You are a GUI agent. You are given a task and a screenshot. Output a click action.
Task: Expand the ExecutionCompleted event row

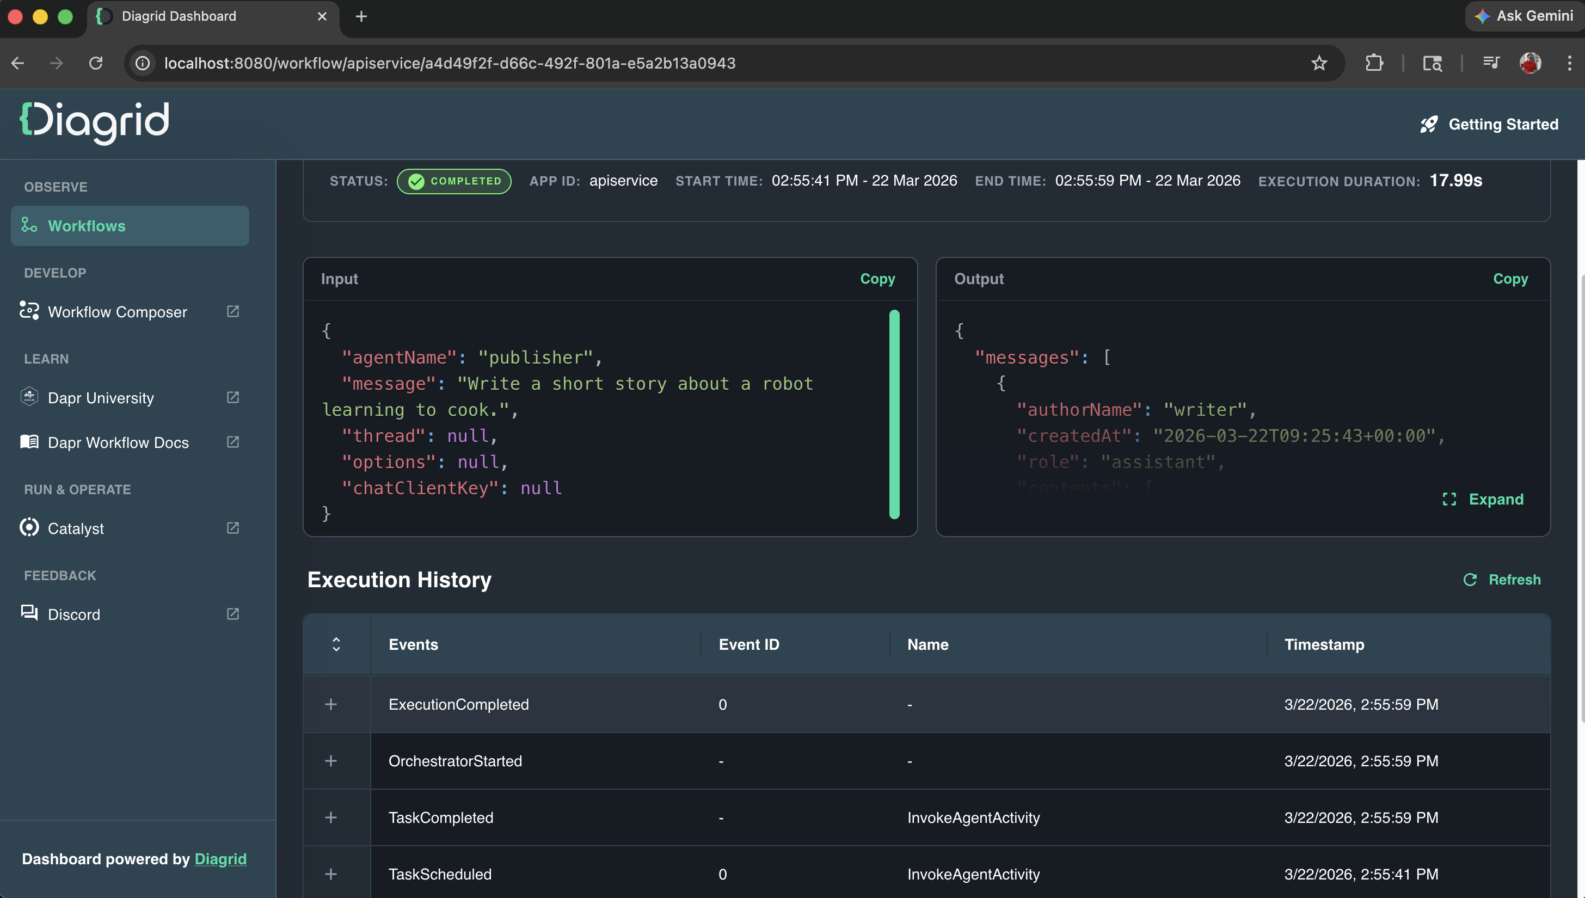click(x=331, y=704)
